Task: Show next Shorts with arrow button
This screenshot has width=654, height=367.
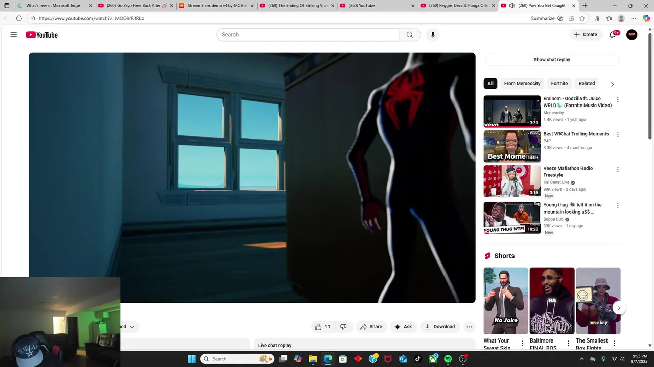Action: [x=619, y=308]
